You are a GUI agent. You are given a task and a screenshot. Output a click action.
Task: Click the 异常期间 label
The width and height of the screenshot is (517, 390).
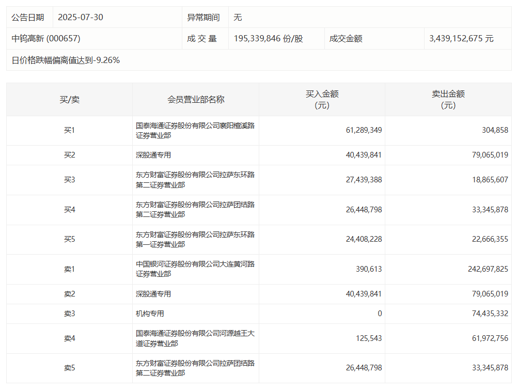(203, 17)
